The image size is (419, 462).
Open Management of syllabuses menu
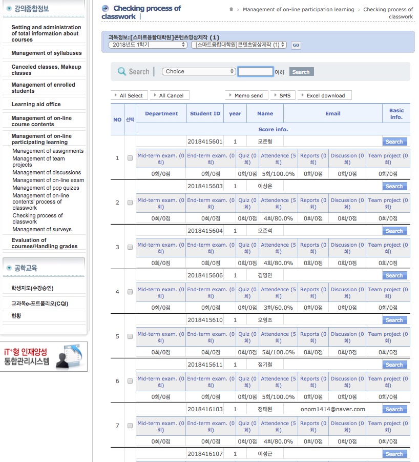pos(47,53)
